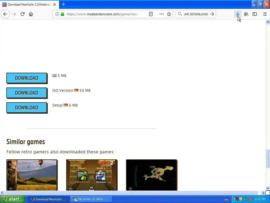Click the search box text field
The width and height of the screenshot is (270, 203).
[196, 14]
